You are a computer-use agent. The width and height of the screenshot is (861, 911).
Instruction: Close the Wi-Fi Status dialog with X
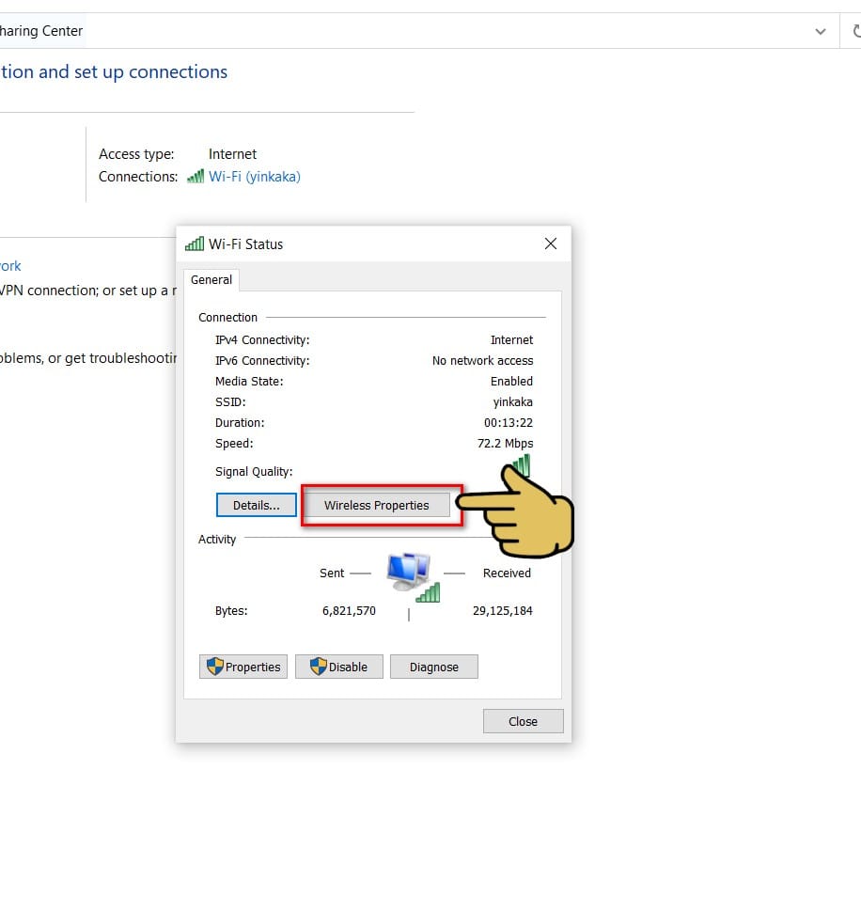(x=551, y=243)
